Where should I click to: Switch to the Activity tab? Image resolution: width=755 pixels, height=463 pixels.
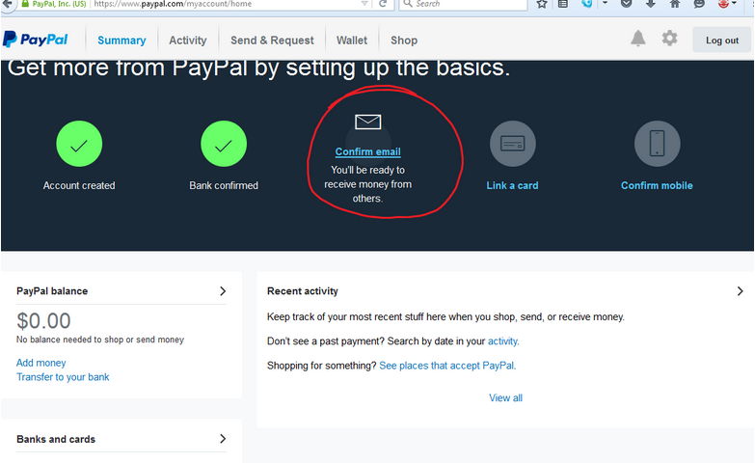coord(187,41)
